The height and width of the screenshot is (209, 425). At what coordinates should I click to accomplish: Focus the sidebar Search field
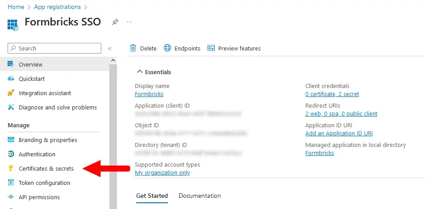click(54, 48)
